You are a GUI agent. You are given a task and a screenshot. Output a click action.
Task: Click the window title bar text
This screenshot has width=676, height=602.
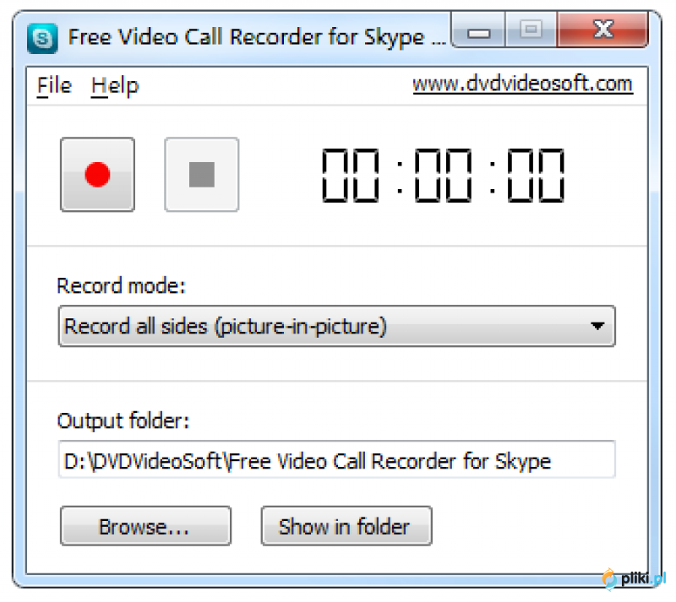tap(257, 37)
